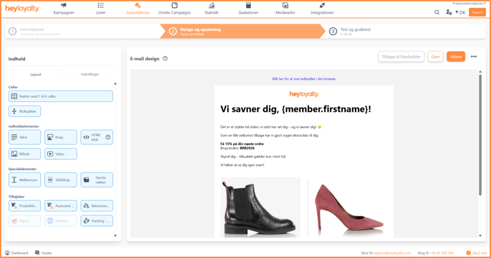
Task: Select the Bloksplitter cell element
Action: click(25, 112)
